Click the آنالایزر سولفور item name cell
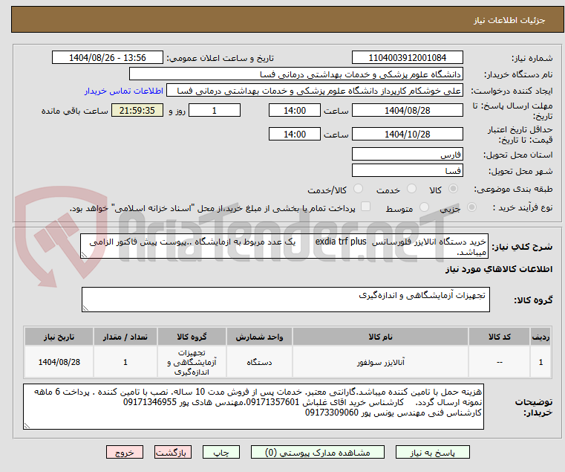The width and height of the screenshot is (565, 472). [x=380, y=362]
